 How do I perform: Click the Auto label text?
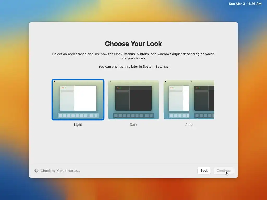pos(189,124)
